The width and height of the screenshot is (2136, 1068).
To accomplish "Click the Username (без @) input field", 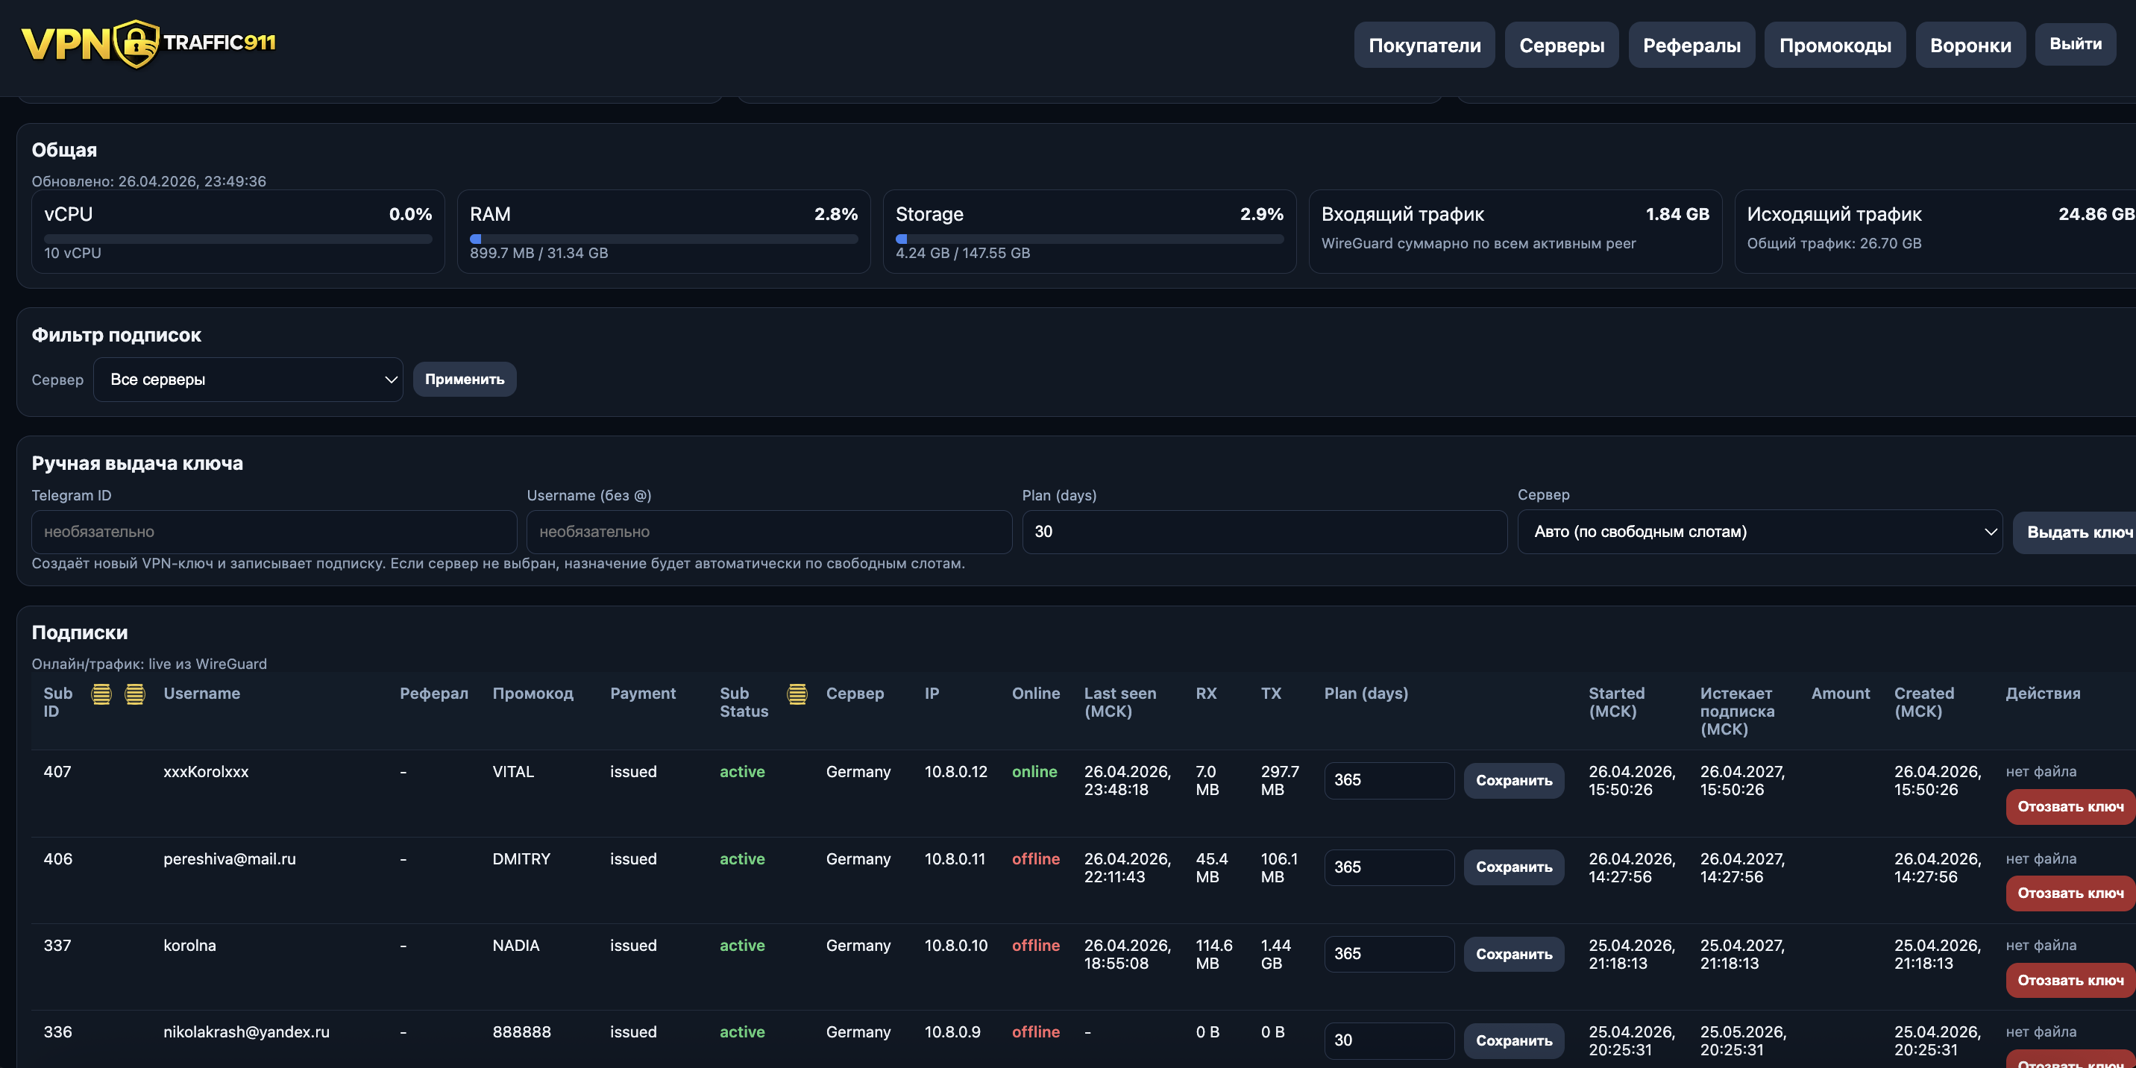I will 769,532.
